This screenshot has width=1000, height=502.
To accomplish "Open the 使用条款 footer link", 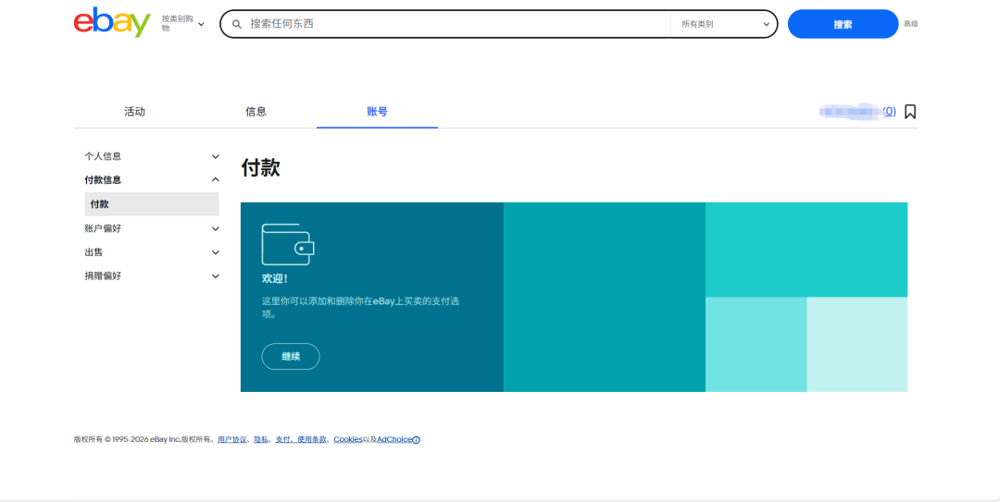I will [x=312, y=439].
